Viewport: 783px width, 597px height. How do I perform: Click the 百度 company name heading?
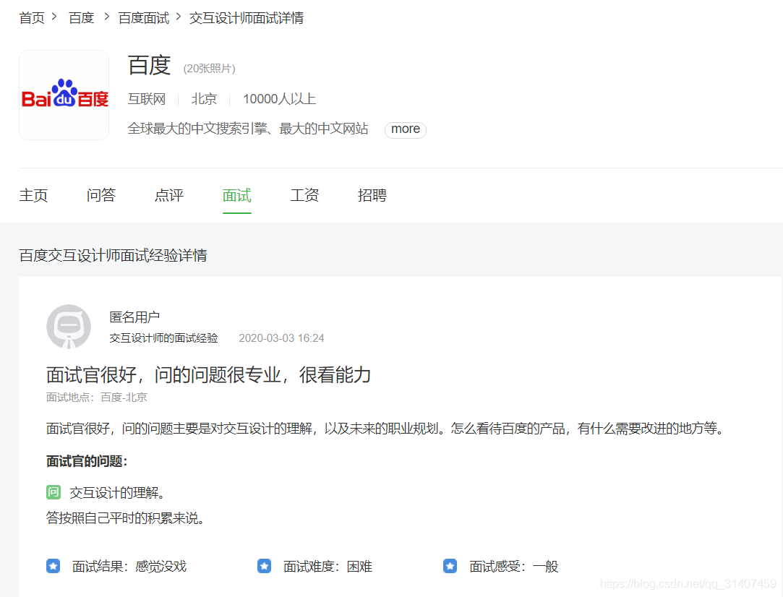(x=150, y=65)
